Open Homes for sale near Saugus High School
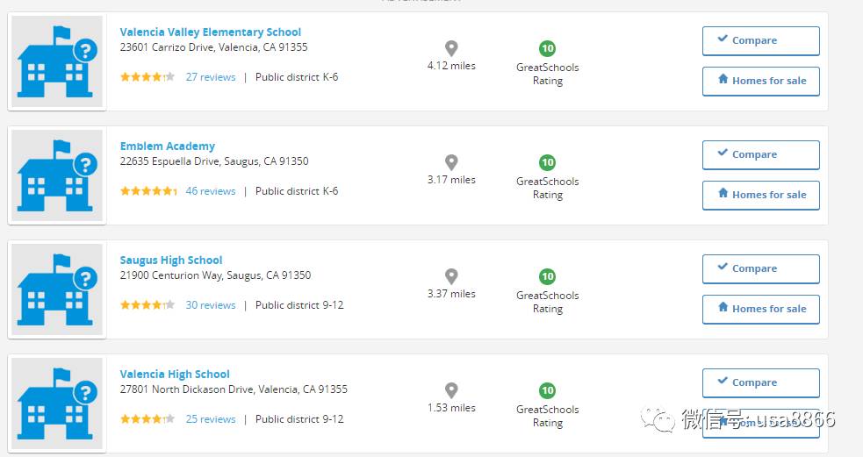This screenshot has width=863, height=457. click(x=760, y=309)
